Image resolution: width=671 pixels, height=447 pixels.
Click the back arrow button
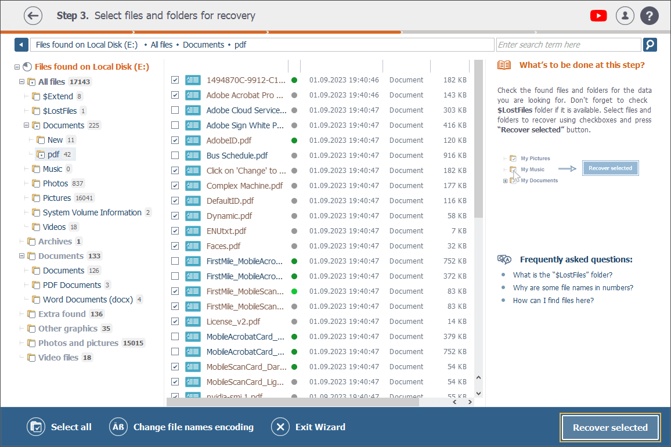pos(33,16)
